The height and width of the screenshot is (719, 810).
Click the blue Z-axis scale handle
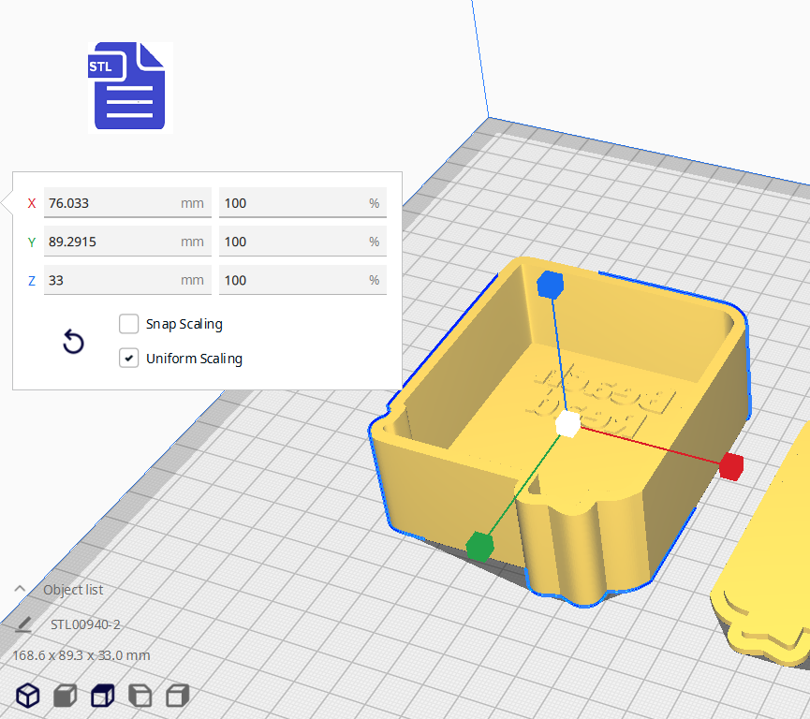550,285
